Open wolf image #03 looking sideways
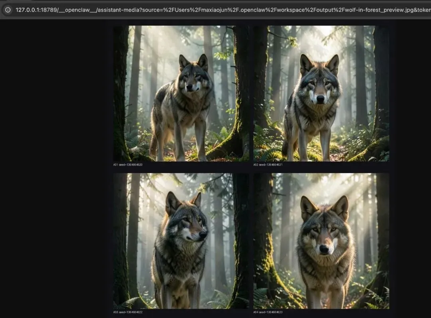 coord(181,241)
